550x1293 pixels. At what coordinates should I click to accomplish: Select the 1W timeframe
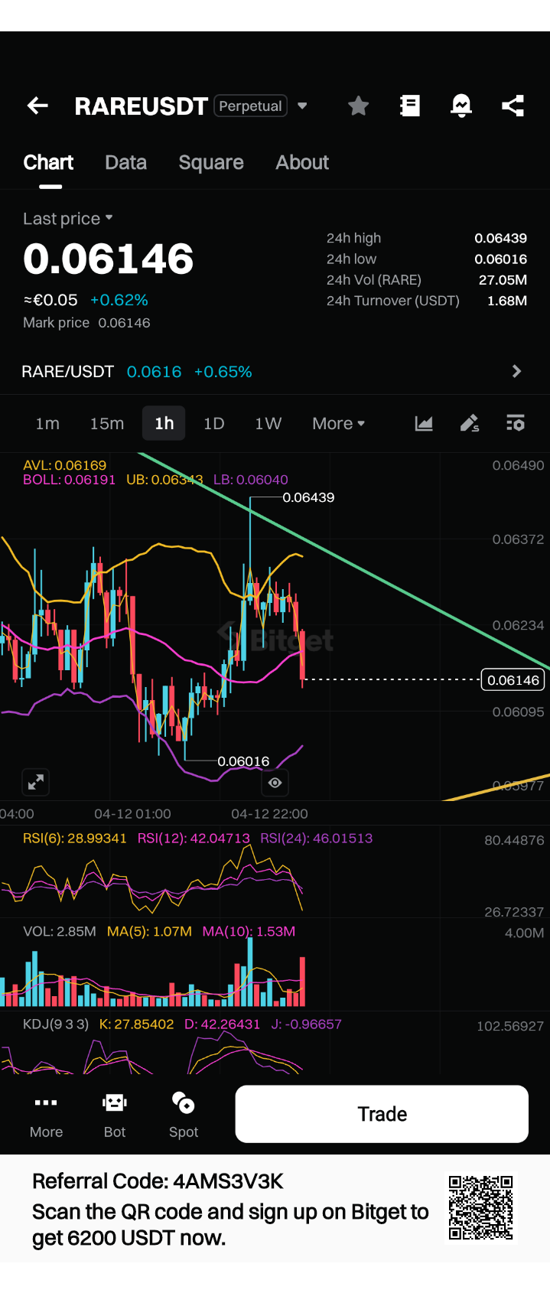pyautogui.click(x=268, y=423)
